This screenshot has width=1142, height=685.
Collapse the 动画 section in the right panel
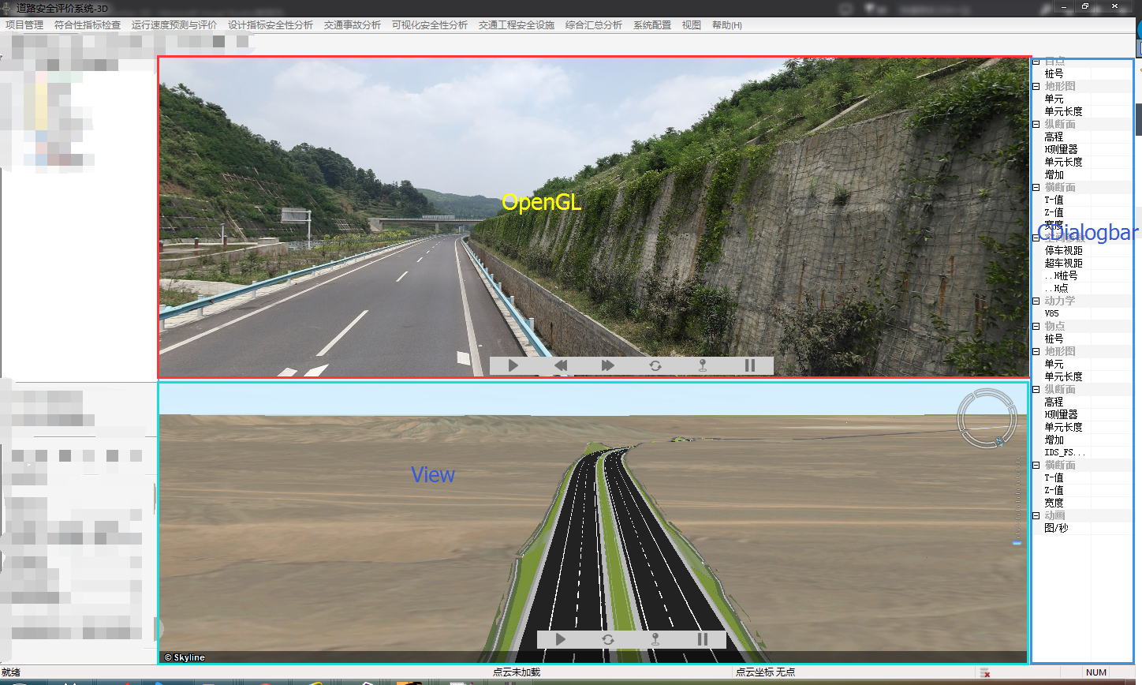[x=1035, y=515]
